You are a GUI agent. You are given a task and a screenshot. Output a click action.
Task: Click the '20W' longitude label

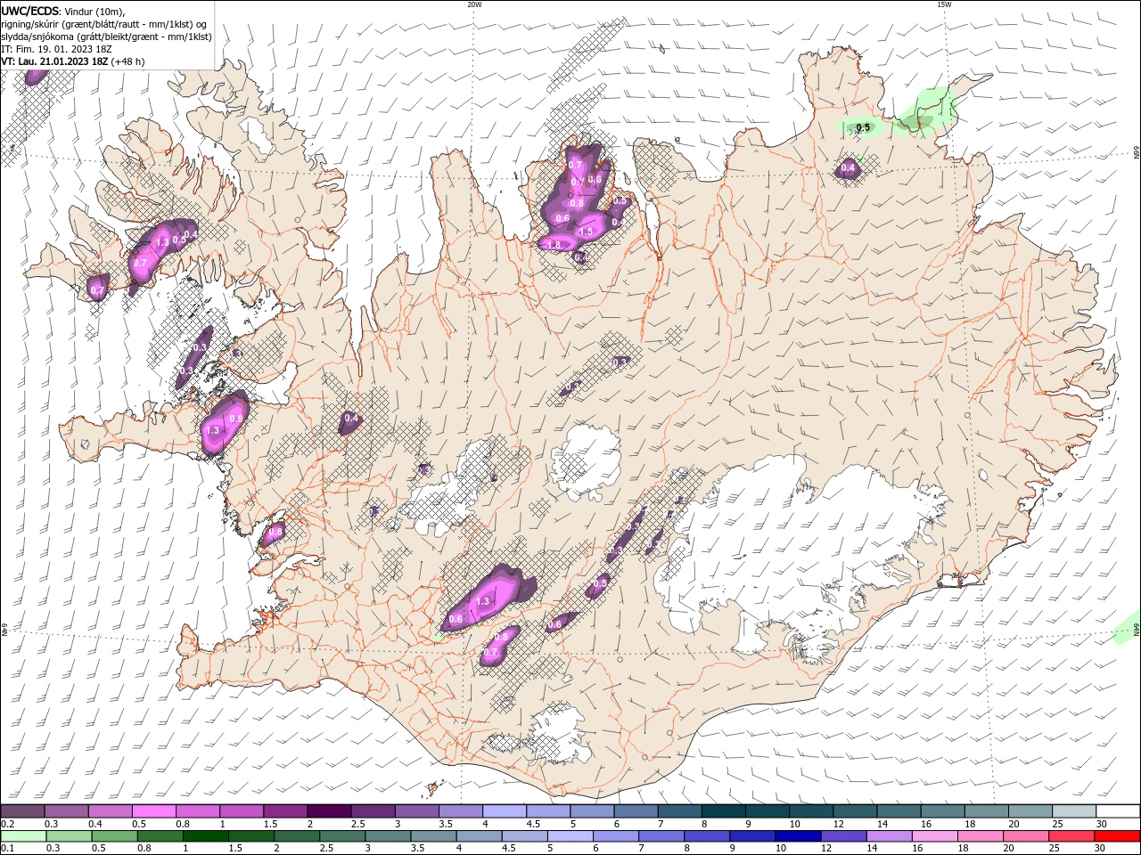474,4
